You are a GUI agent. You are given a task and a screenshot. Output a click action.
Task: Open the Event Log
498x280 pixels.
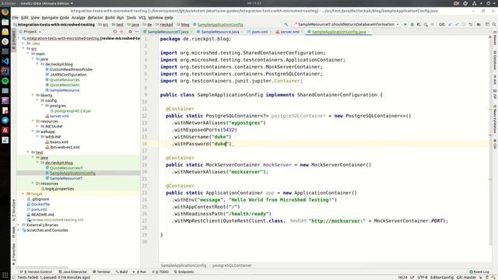(x=479, y=271)
